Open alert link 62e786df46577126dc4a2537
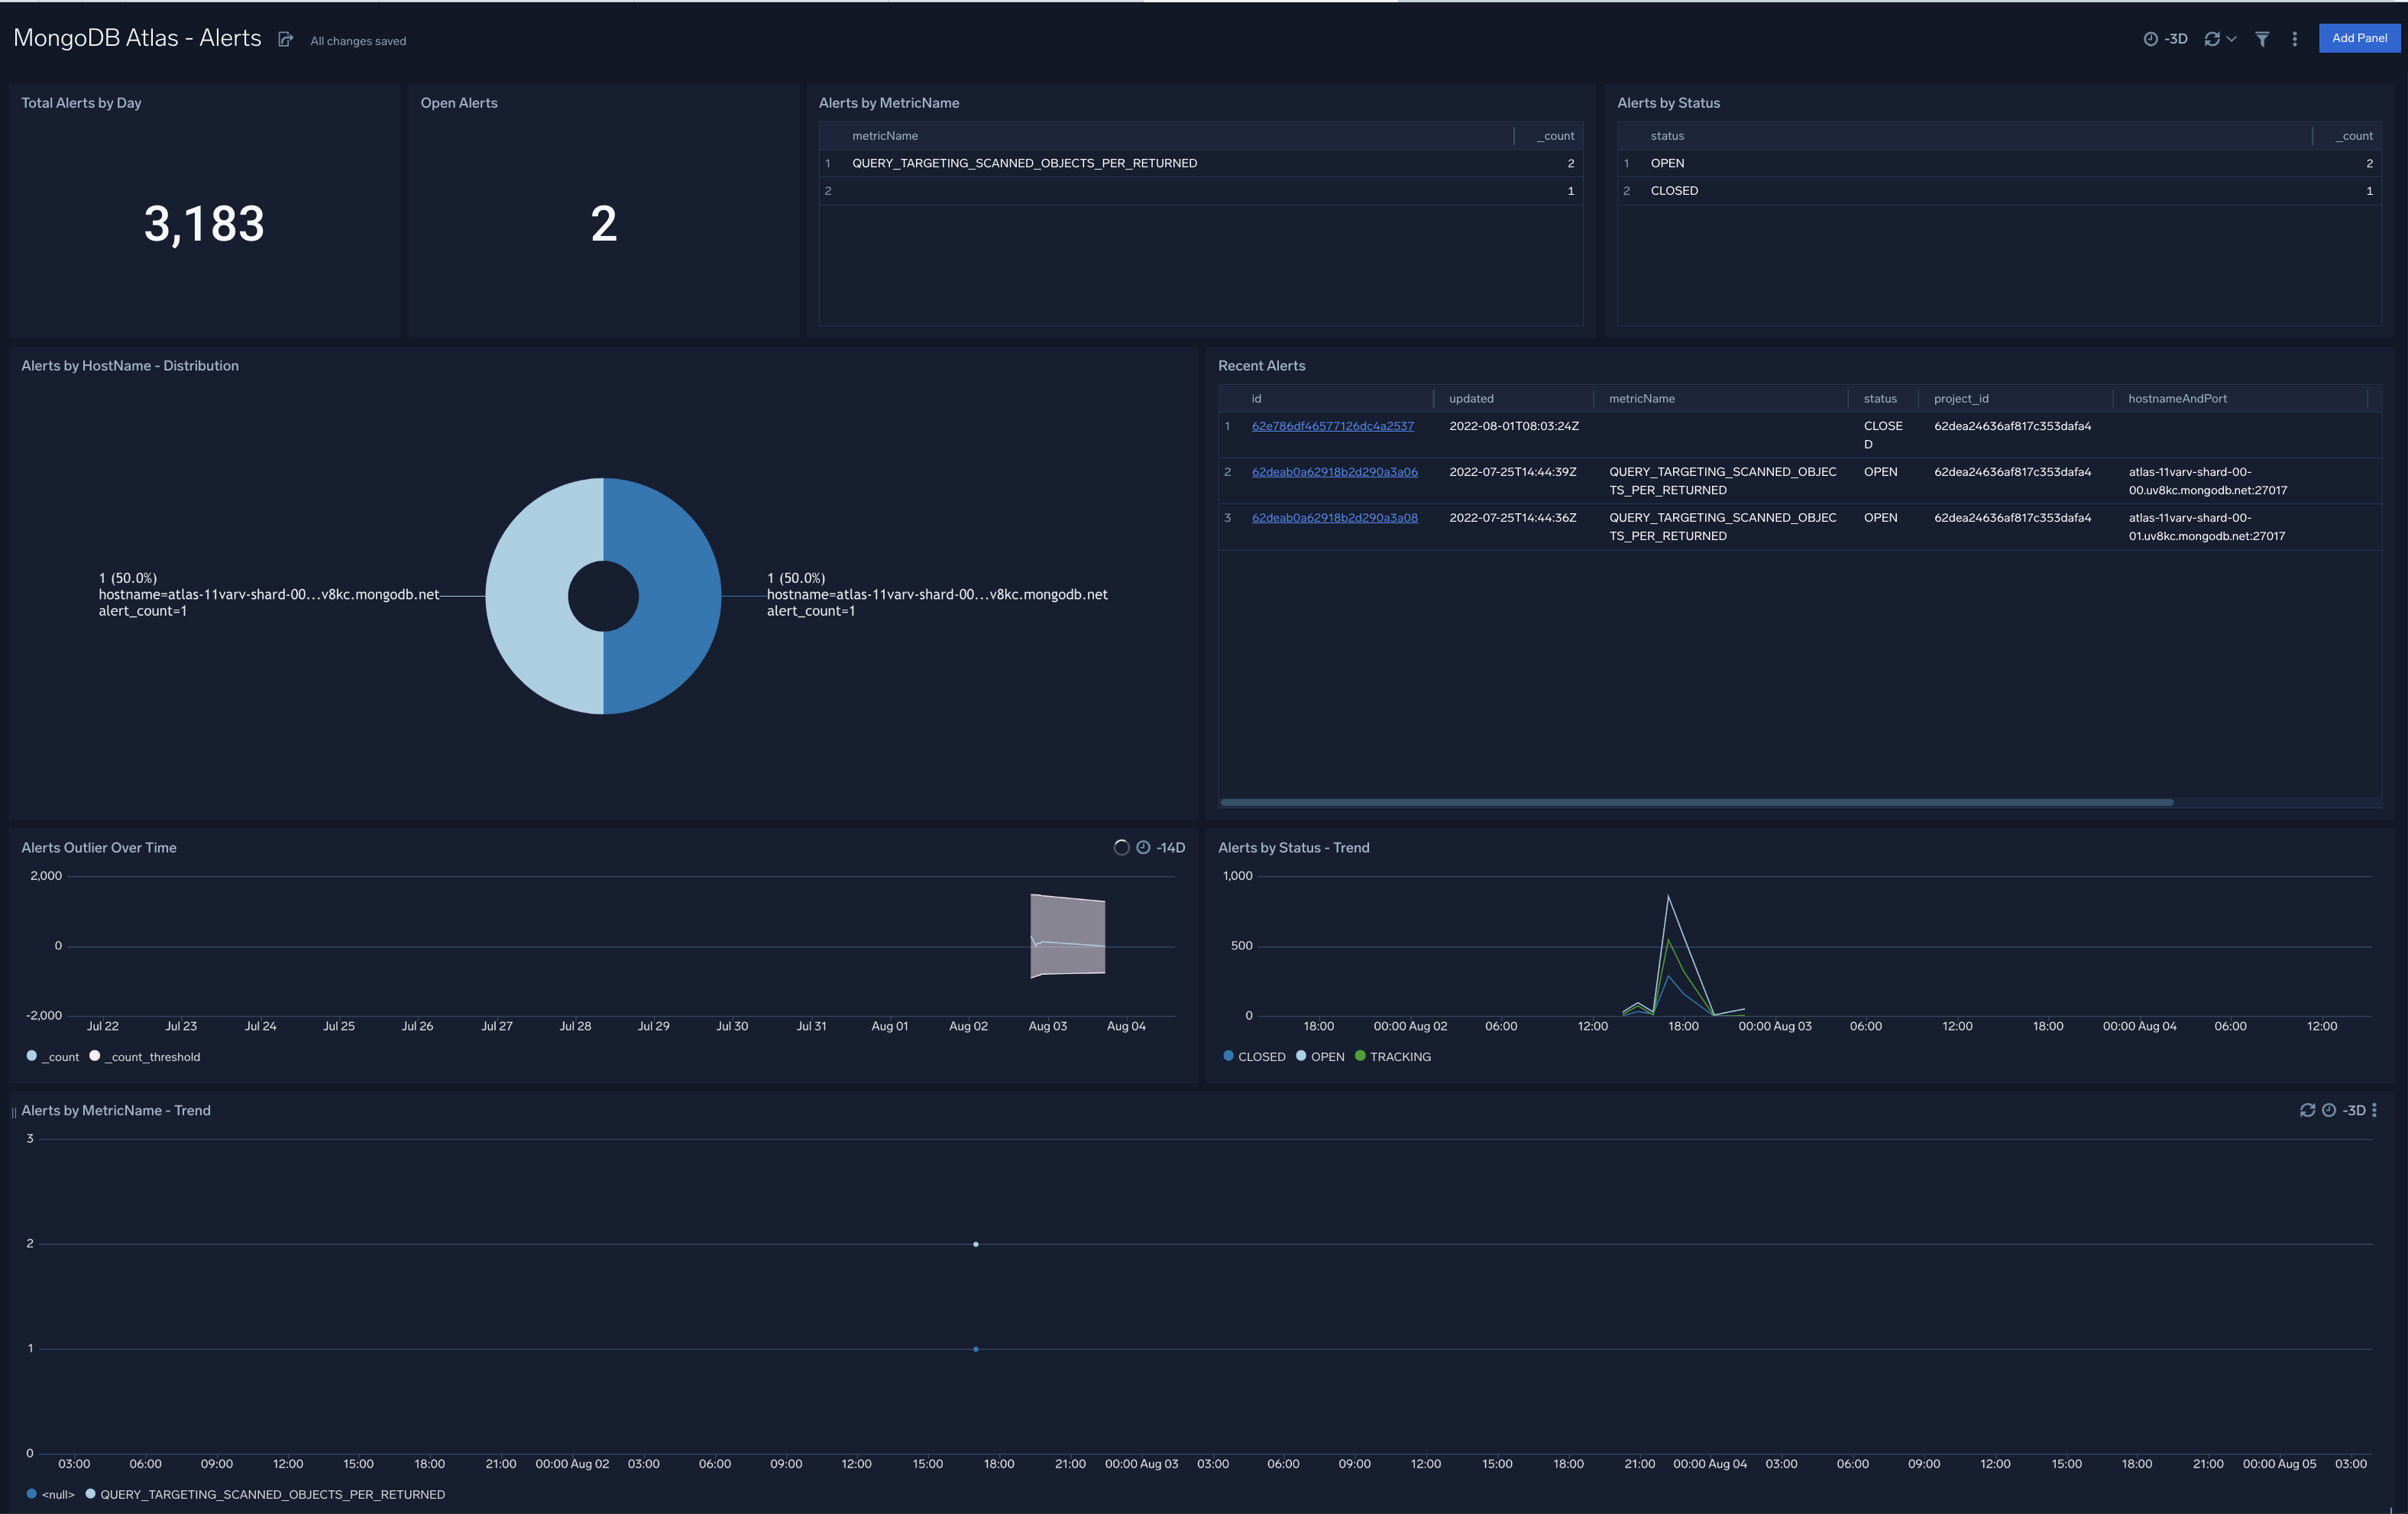This screenshot has width=2408, height=1514. click(x=1333, y=425)
